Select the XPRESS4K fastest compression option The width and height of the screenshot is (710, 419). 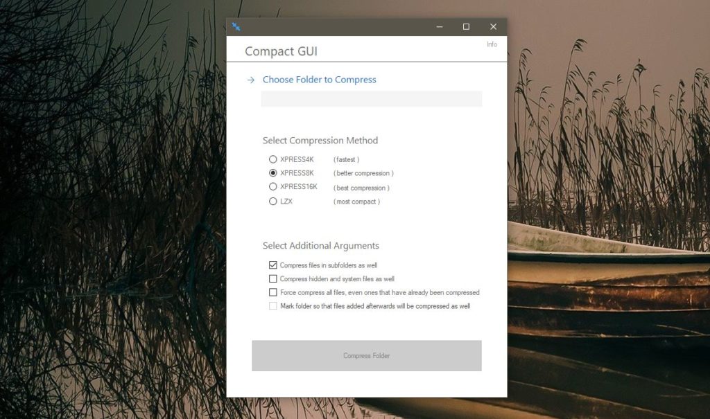point(272,159)
